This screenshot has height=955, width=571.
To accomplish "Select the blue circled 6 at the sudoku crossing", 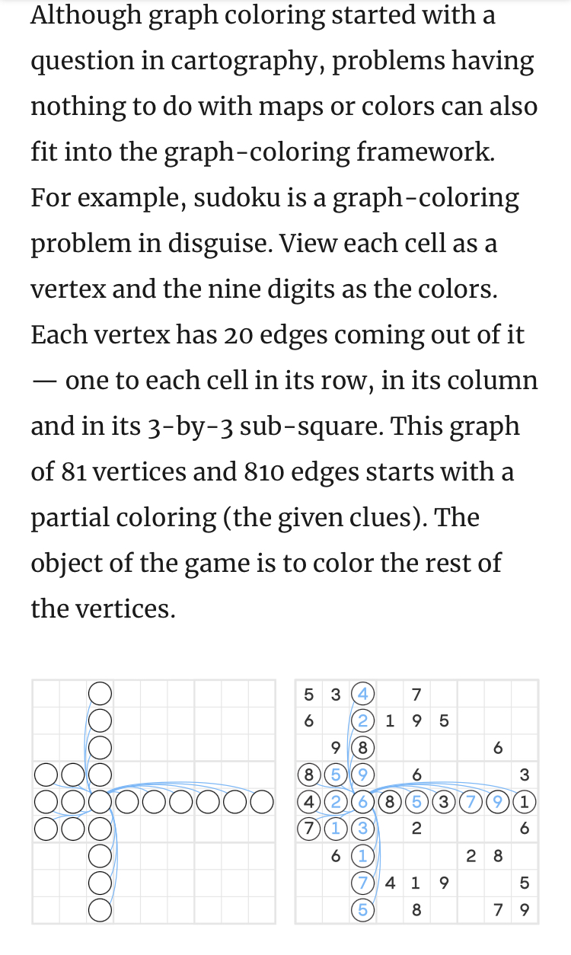I will click(363, 801).
